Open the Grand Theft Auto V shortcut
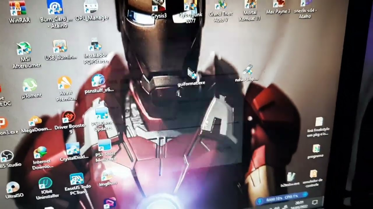 pyautogui.click(x=221, y=11)
